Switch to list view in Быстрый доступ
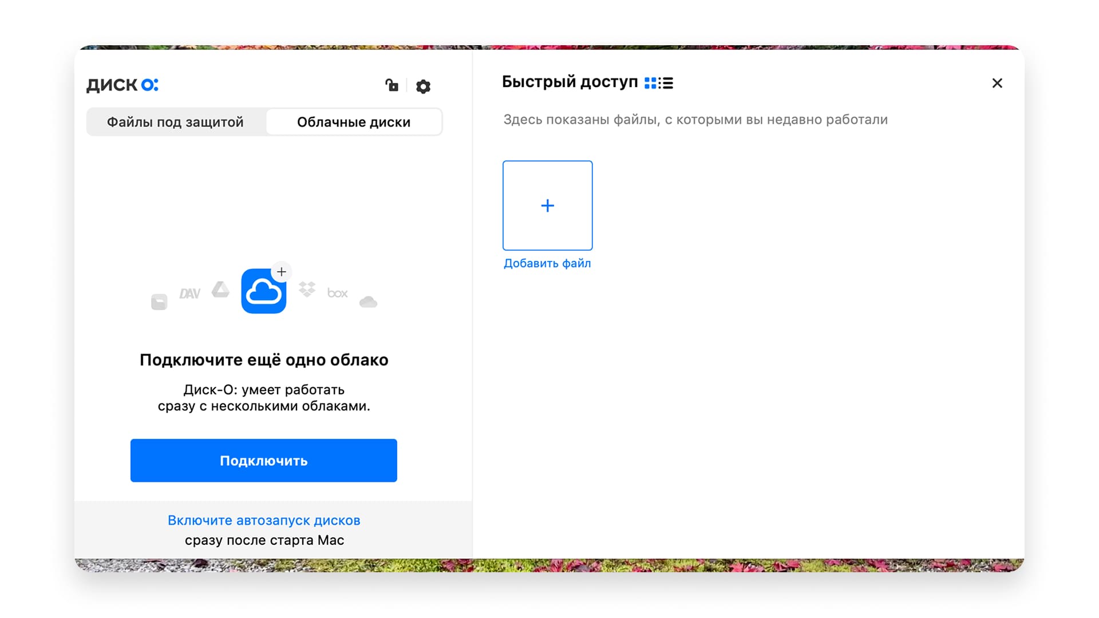The image size is (1099, 618). tap(667, 83)
